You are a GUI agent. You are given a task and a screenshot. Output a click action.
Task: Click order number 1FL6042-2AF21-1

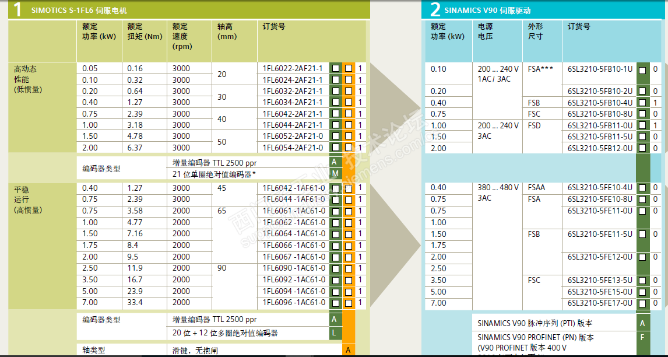[292, 113]
